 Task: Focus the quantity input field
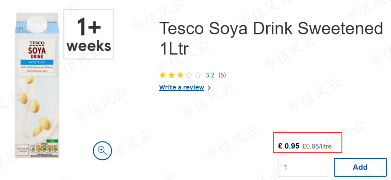coord(303,167)
